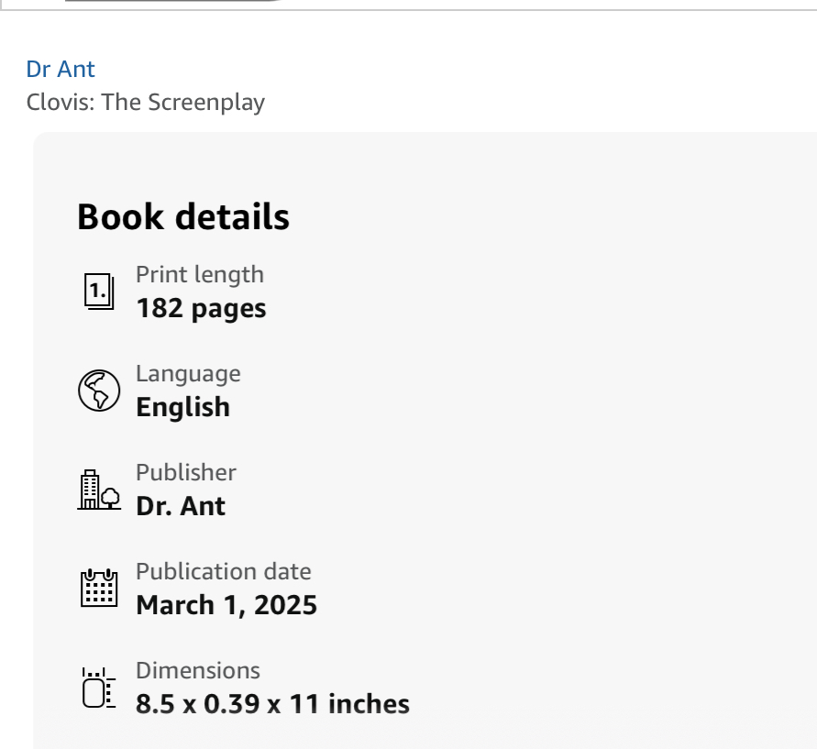Select the English language value
This screenshot has height=749, width=817.
tap(182, 407)
